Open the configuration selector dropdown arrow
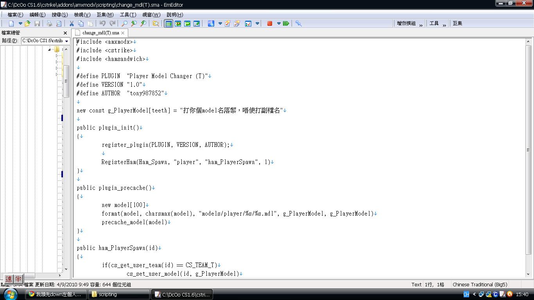The height and width of the screenshot is (300, 534). coord(220,23)
